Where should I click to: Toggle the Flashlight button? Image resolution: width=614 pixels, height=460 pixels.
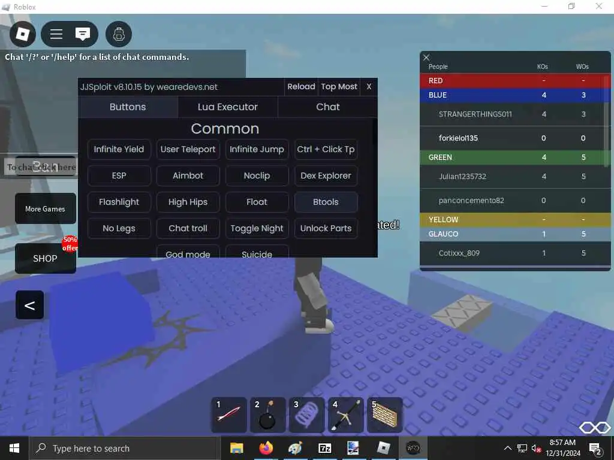pos(119,202)
